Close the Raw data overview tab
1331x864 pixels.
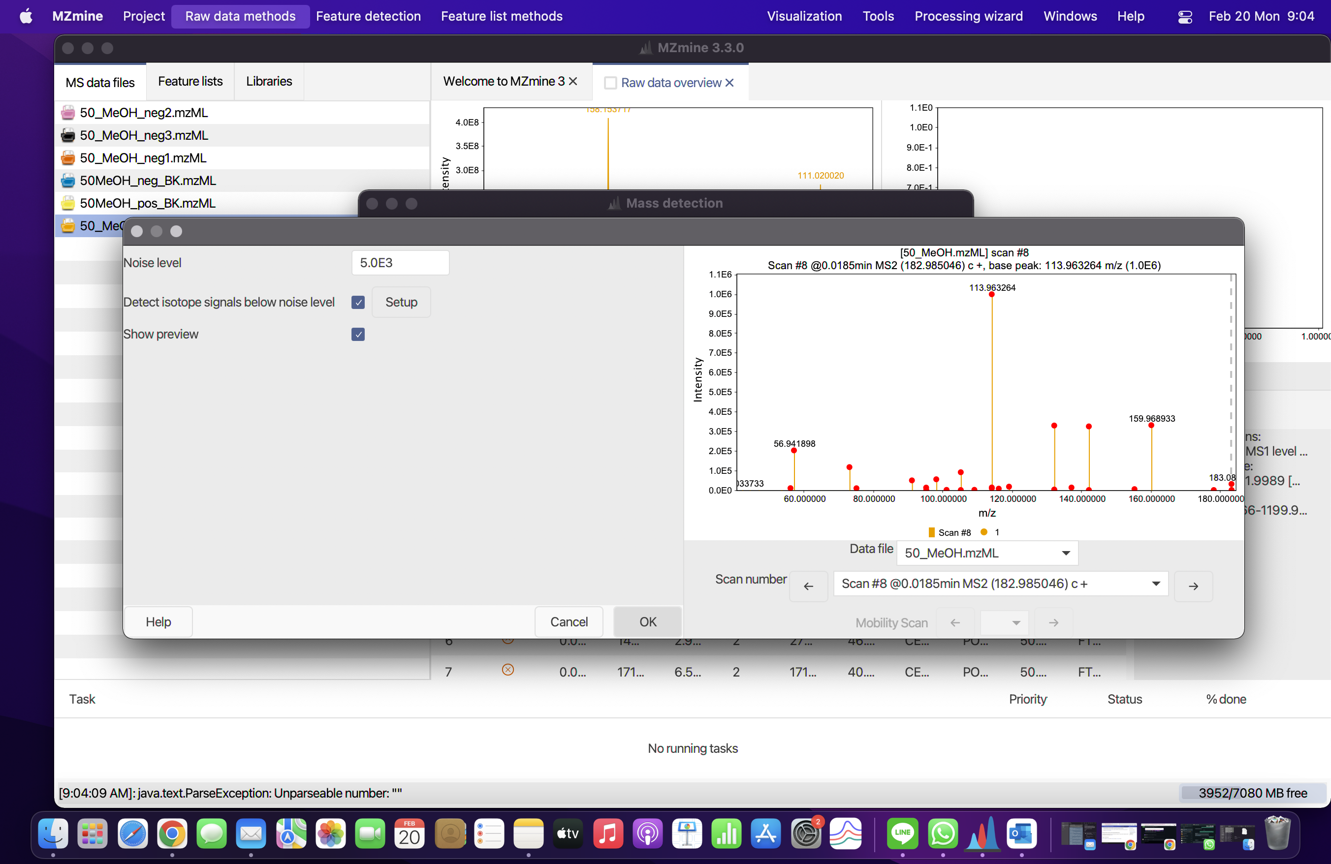(x=729, y=83)
